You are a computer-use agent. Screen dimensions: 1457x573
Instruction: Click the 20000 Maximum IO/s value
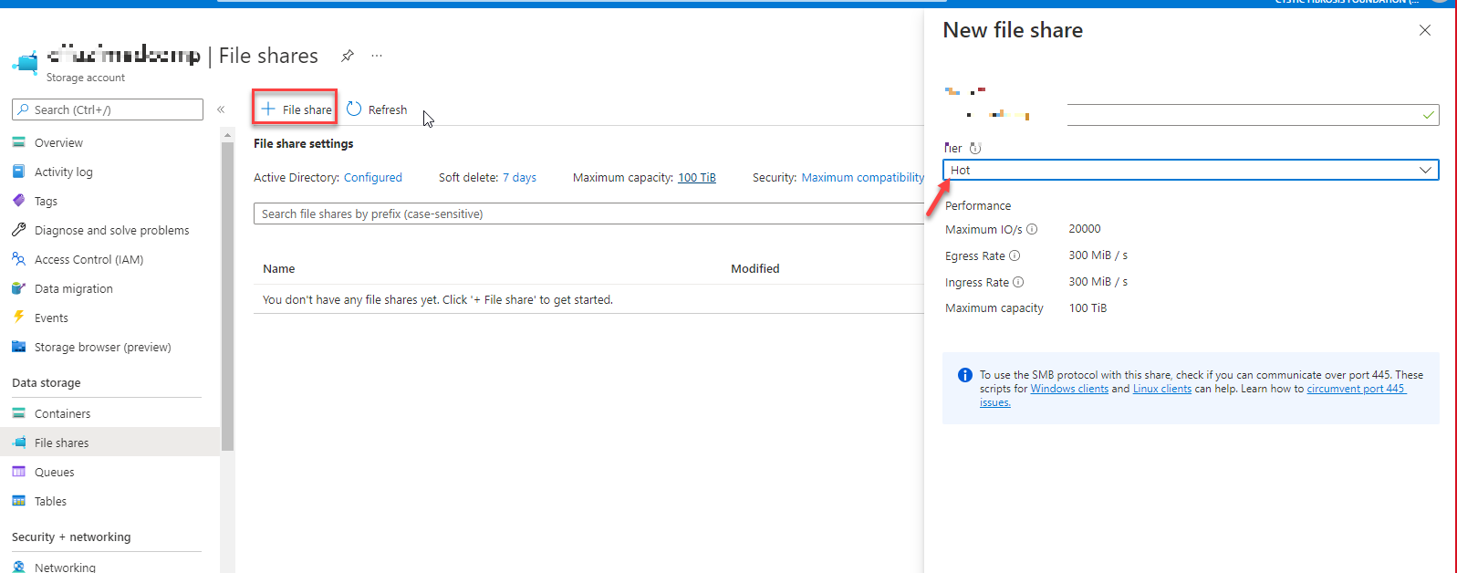tap(1085, 229)
